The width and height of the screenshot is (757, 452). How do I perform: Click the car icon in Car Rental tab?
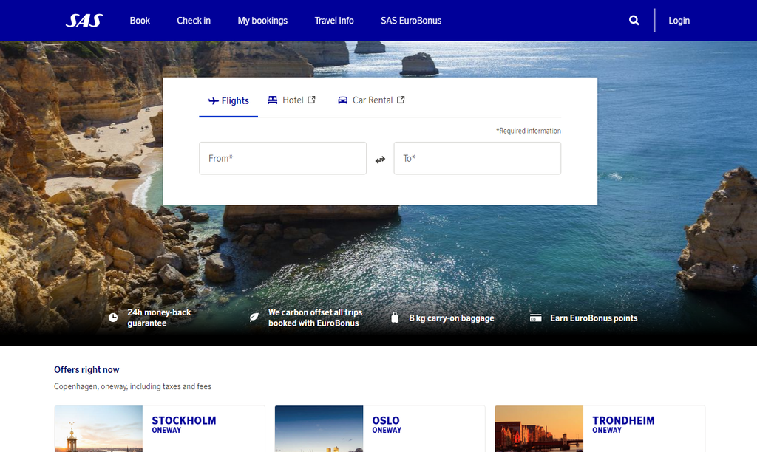tap(342, 100)
